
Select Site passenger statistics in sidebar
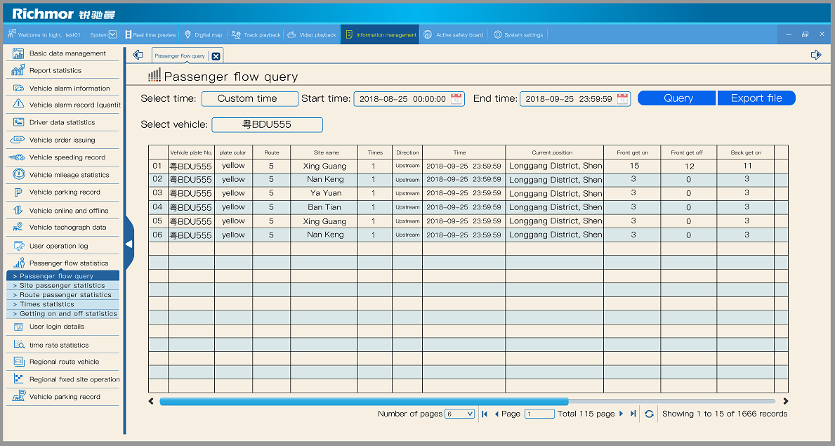click(x=63, y=286)
